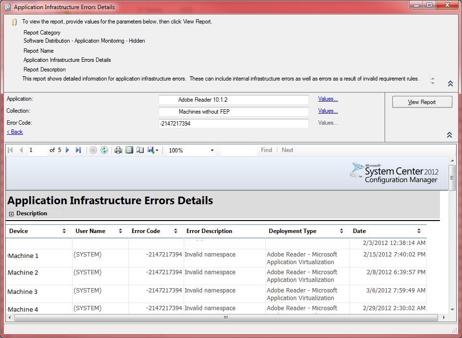
Task: Advance to next report page
Action: [67, 150]
